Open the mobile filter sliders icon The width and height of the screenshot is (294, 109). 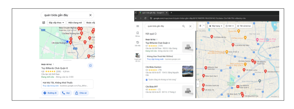[44, 23]
